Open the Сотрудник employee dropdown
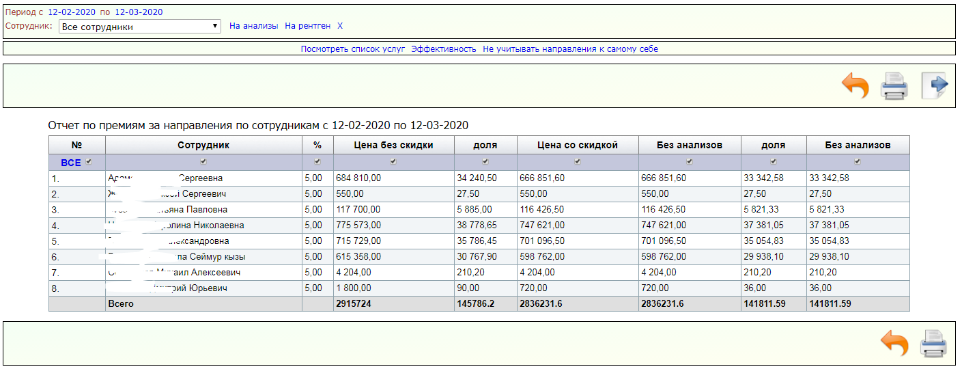 tap(139, 27)
